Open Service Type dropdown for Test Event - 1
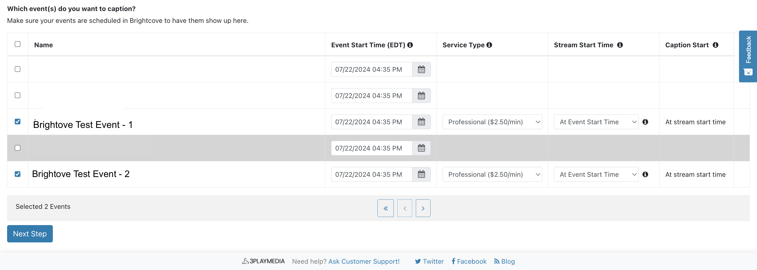The width and height of the screenshot is (757, 270). pos(492,122)
